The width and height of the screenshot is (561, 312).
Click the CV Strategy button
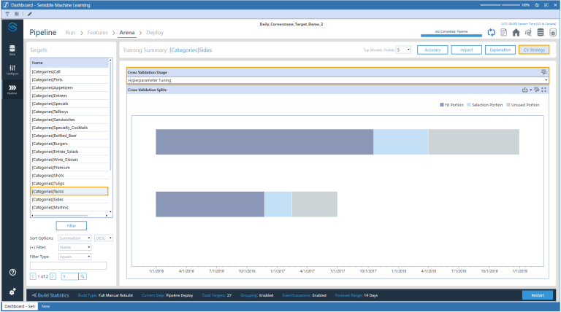pyautogui.click(x=534, y=50)
